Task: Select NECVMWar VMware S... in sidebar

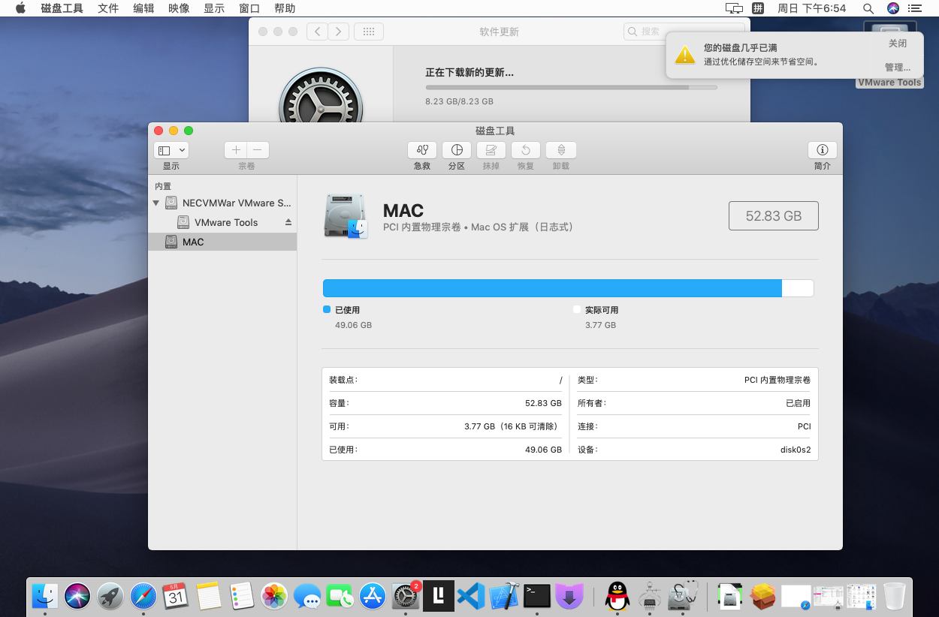Action: point(222,203)
